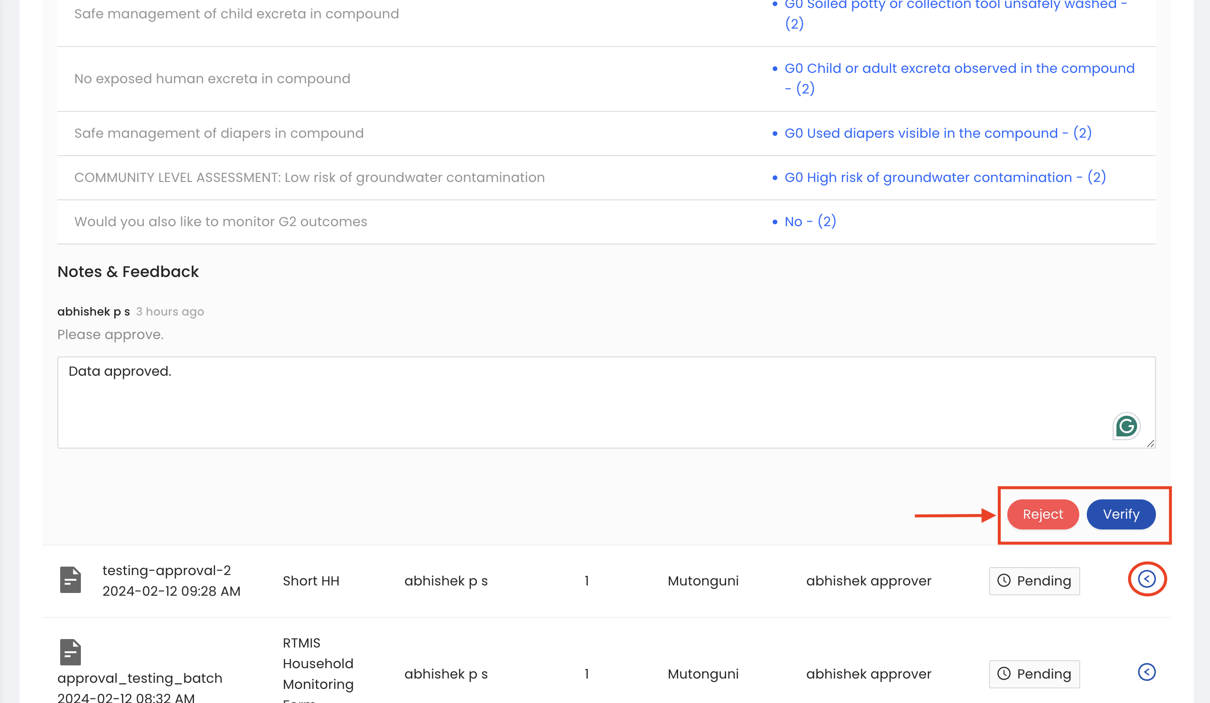Expand the approval_testing_batch row chevron
This screenshot has height=703, width=1210.
tap(1147, 672)
